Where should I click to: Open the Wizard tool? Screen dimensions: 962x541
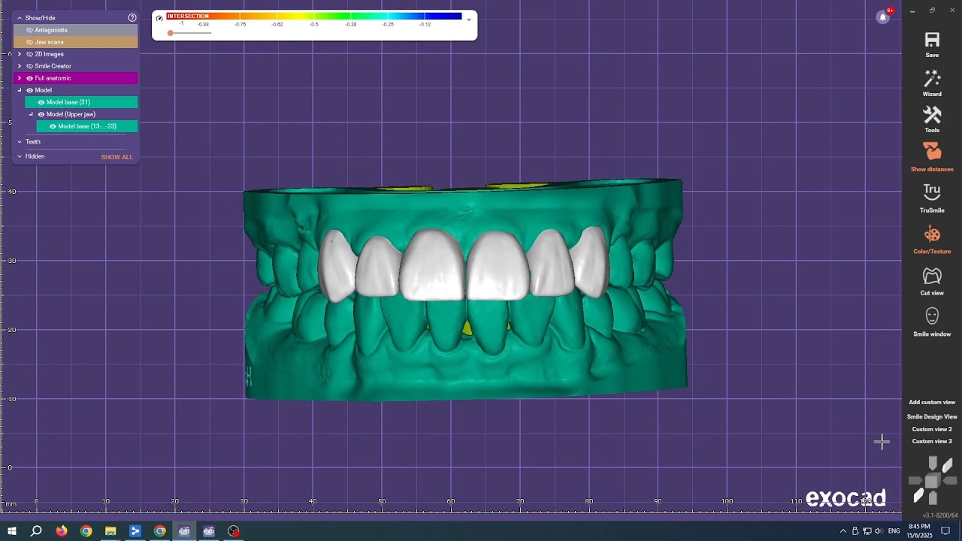932,78
